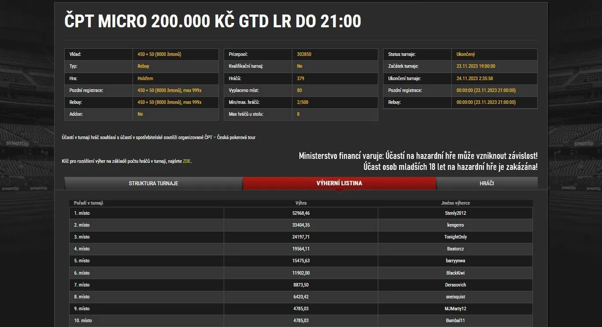Click the prize 33404,35 cell
The image size is (602, 327).
[x=301, y=225]
